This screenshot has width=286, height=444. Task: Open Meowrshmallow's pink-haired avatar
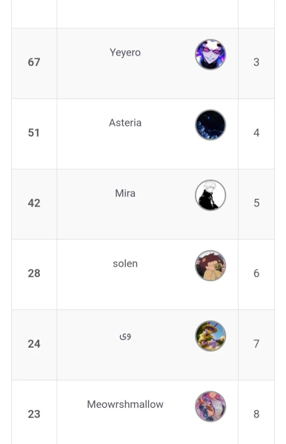point(210,406)
